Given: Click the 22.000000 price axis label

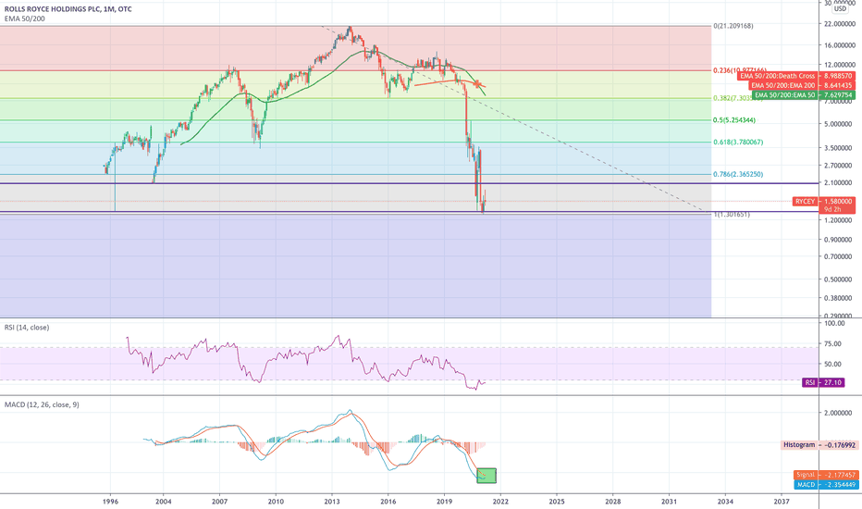Looking at the screenshot, I should (x=838, y=24).
